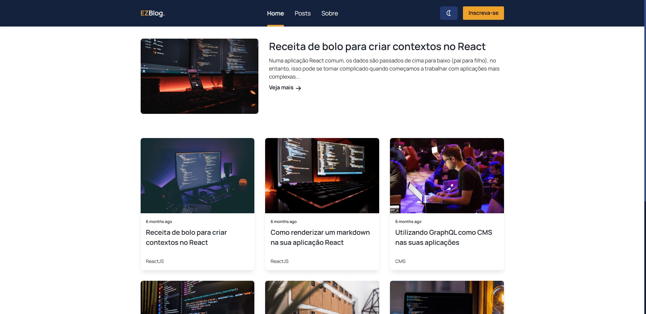Toggle dark mode using the moon icon

click(448, 13)
